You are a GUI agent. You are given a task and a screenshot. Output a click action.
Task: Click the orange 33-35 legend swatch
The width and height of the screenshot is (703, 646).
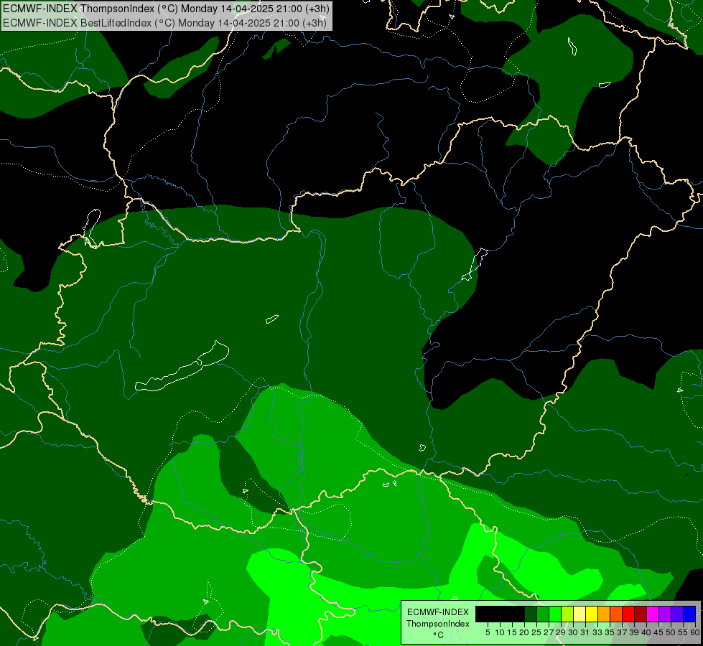(x=604, y=614)
